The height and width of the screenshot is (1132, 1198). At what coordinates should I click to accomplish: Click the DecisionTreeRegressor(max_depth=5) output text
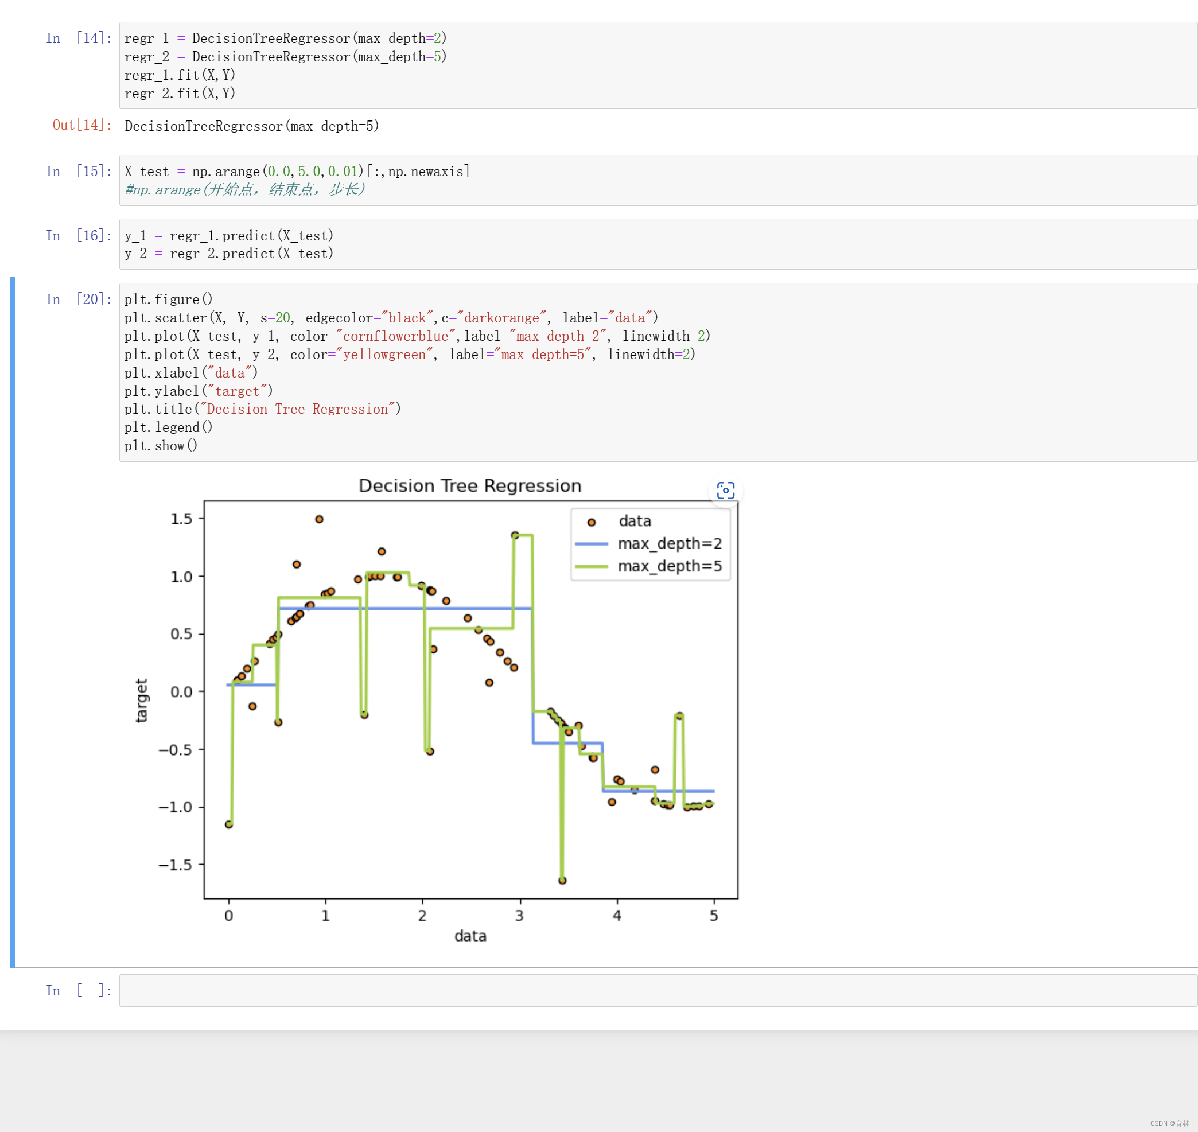point(252,126)
